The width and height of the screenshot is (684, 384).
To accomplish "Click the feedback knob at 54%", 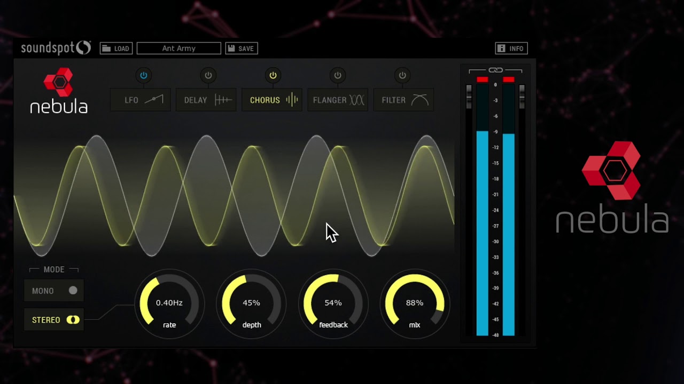I will 333,305.
